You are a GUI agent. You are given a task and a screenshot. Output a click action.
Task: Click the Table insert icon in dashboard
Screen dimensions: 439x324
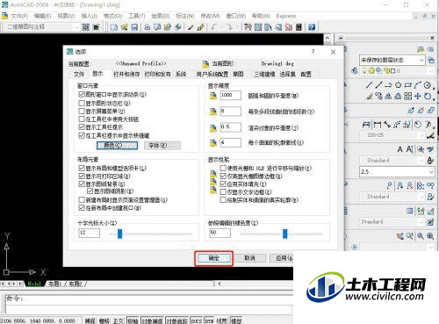coord(410,211)
